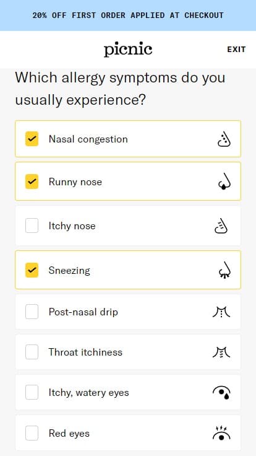Click the post-nasal drip throat icon
This screenshot has width=256, height=456.
[x=221, y=312]
